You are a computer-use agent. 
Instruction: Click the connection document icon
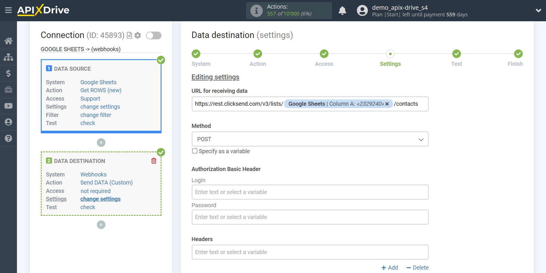[x=129, y=35]
